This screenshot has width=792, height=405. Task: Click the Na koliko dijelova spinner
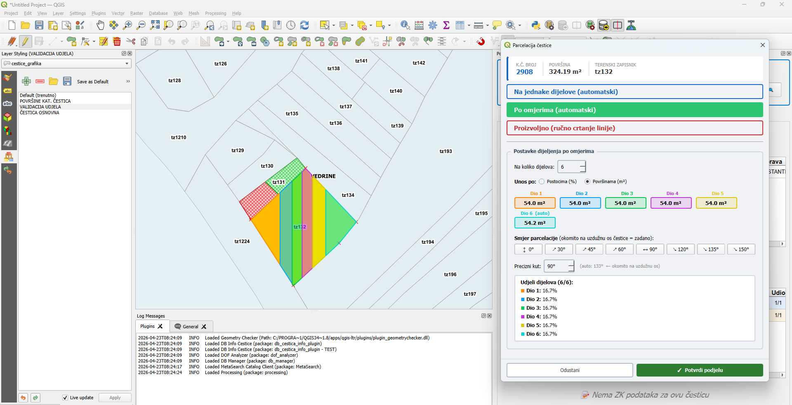point(572,167)
